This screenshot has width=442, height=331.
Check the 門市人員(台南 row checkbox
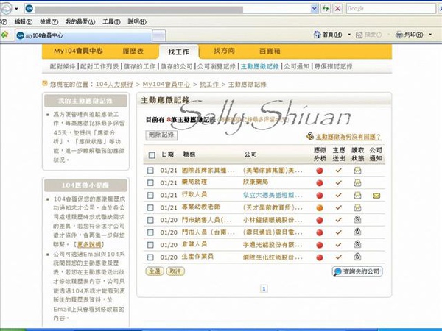click(x=150, y=232)
